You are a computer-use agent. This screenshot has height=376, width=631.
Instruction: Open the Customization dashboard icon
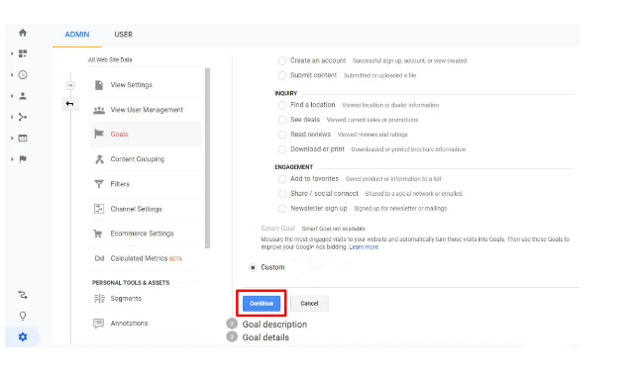[23, 53]
